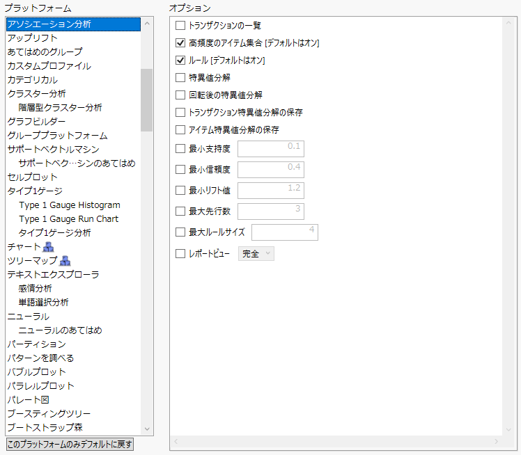Select サポートベクトルマシン platform
The image size is (521, 455).
point(73,150)
